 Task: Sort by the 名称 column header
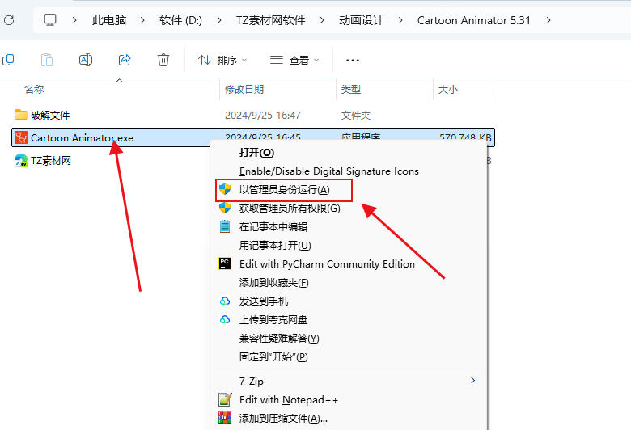[x=34, y=89]
